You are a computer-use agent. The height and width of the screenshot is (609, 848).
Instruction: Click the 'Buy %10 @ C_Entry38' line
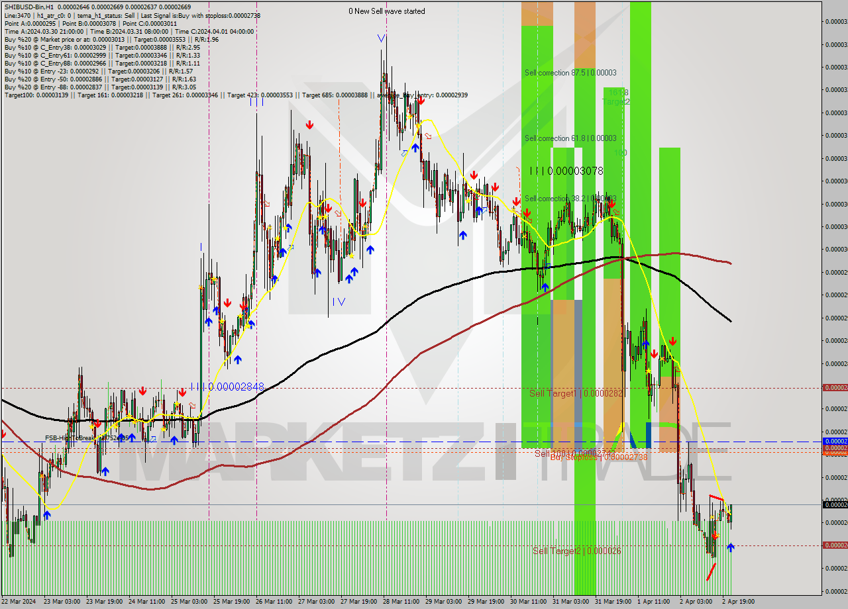pyautogui.click(x=102, y=47)
